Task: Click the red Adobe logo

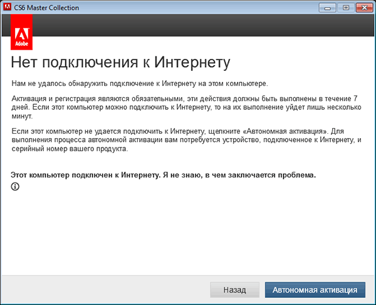Action: click(21, 32)
